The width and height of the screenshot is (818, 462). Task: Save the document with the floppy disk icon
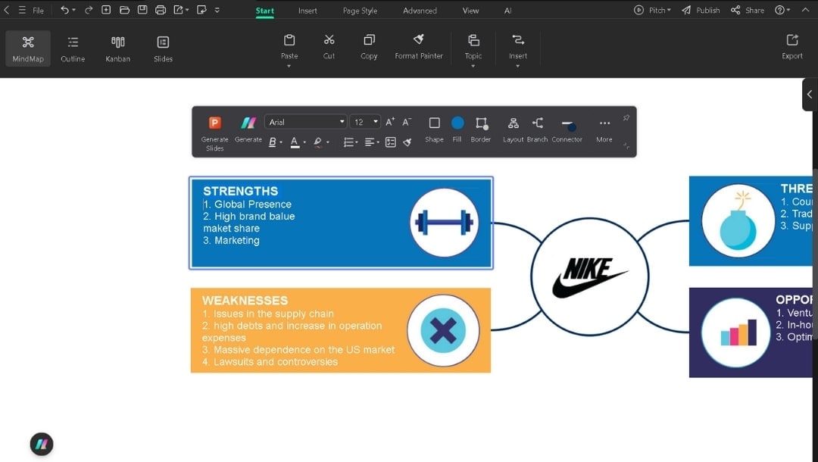(x=142, y=10)
